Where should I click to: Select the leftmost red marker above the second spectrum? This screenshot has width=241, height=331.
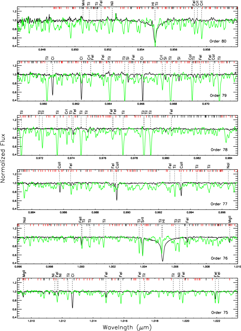(21, 62)
